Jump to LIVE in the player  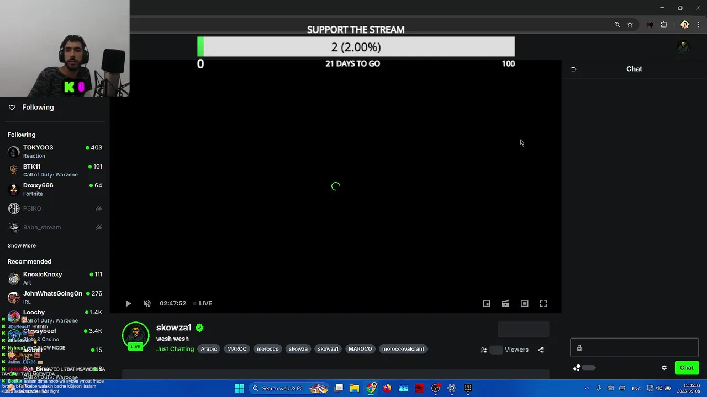tap(202, 303)
